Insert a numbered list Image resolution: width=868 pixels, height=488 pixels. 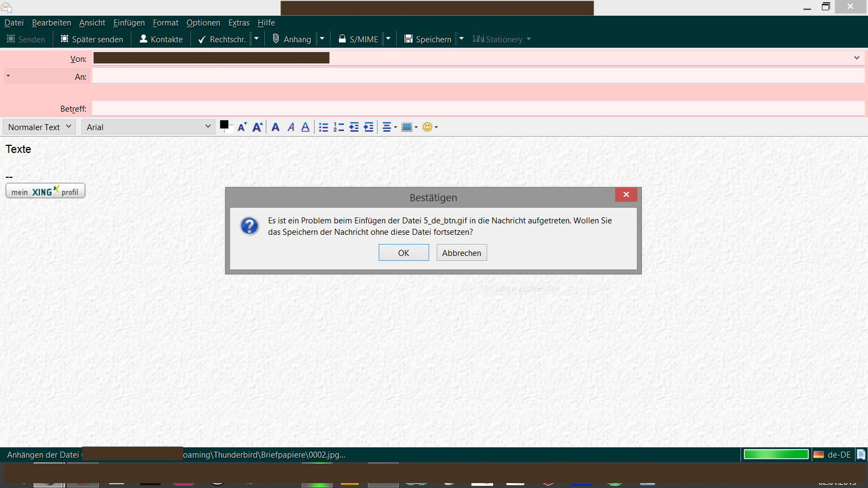[339, 127]
